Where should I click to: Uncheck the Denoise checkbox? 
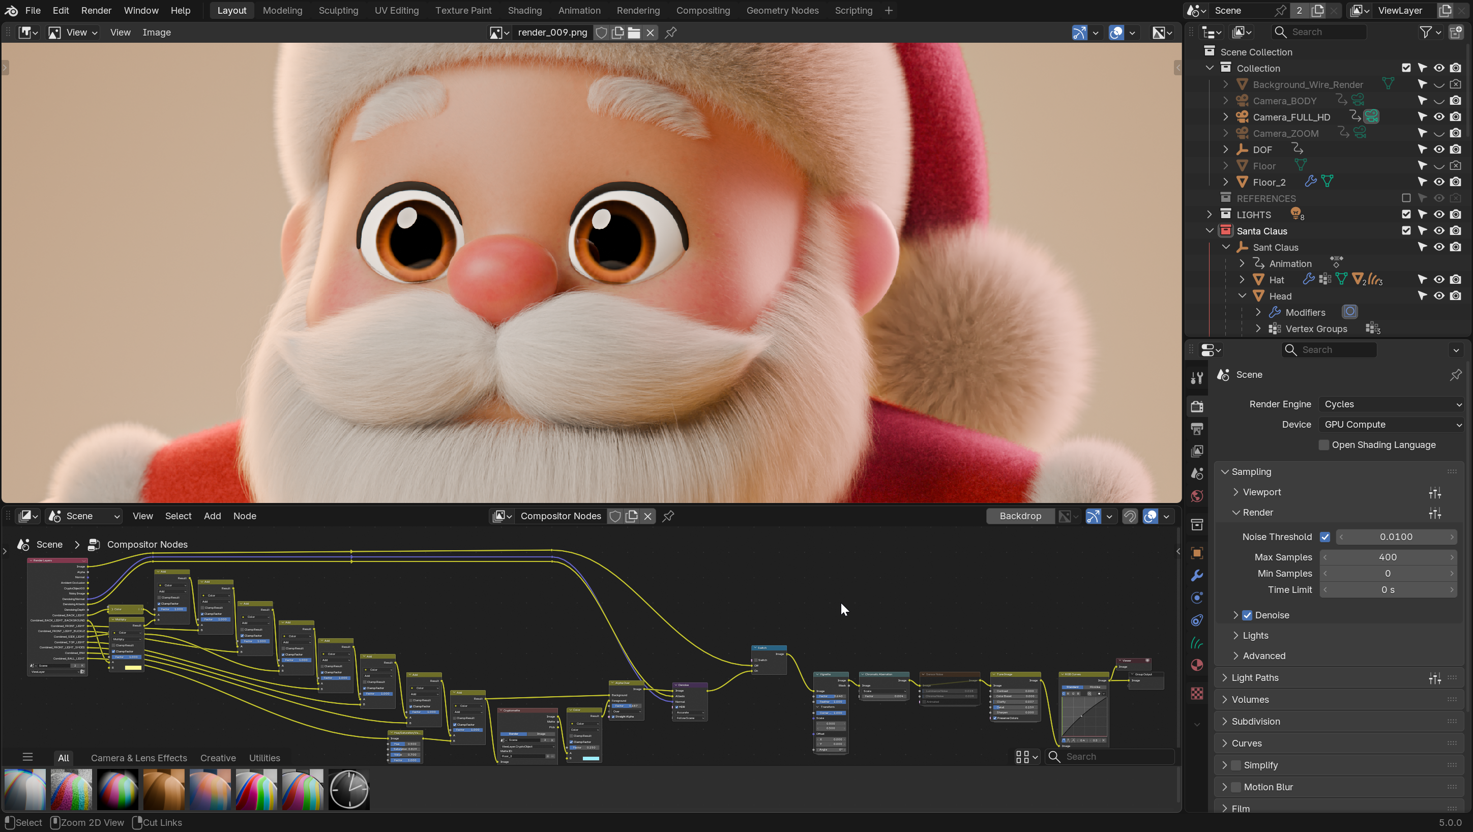click(1247, 615)
